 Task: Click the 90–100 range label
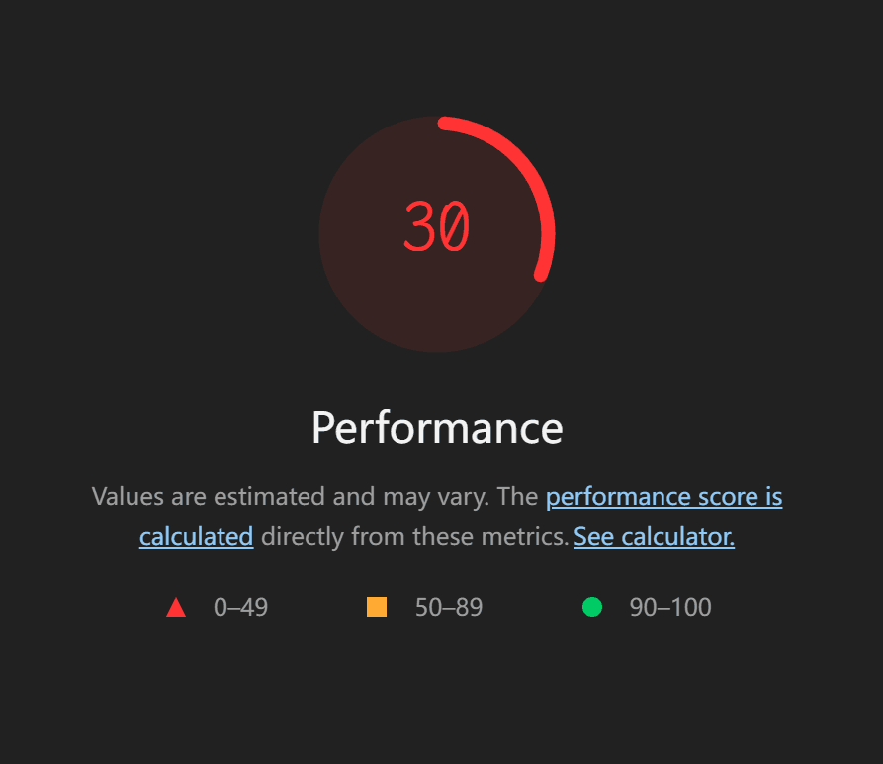pos(669,607)
